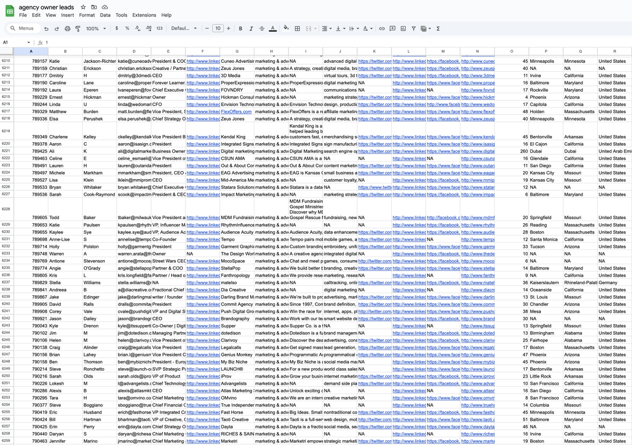Image resolution: width=632 pixels, height=445 pixels.
Task: Open the text color picker
Action: pos(273,28)
